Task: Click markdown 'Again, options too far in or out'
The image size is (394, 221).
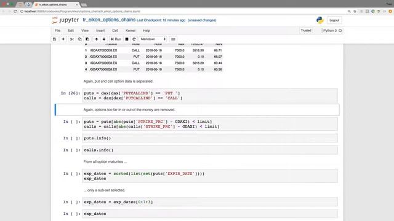Action: click(129, 110)
